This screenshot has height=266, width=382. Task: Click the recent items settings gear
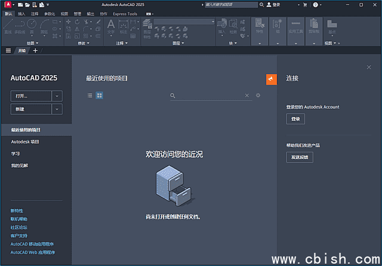click(258, 95)
